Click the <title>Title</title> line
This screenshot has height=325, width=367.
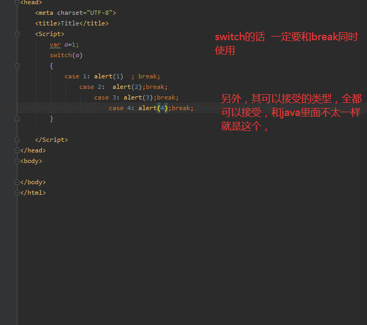(72, 23)
